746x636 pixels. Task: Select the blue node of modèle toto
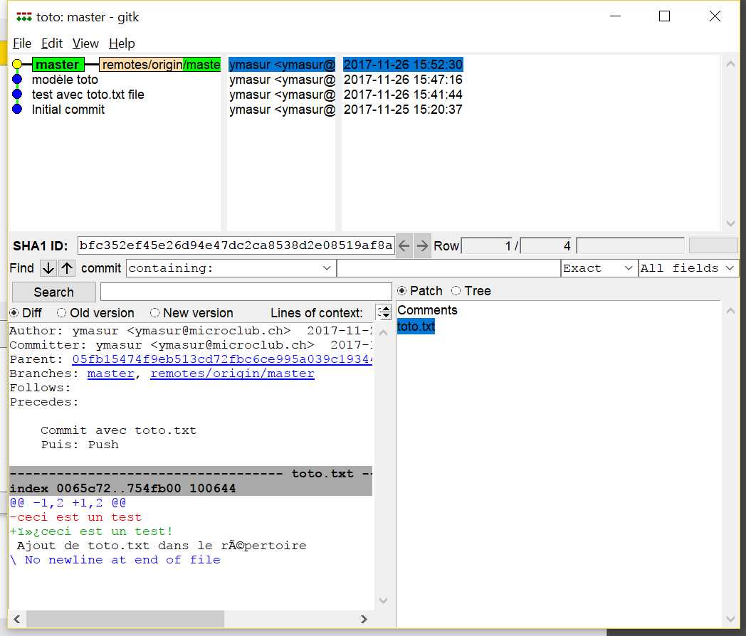pos(17,80)
